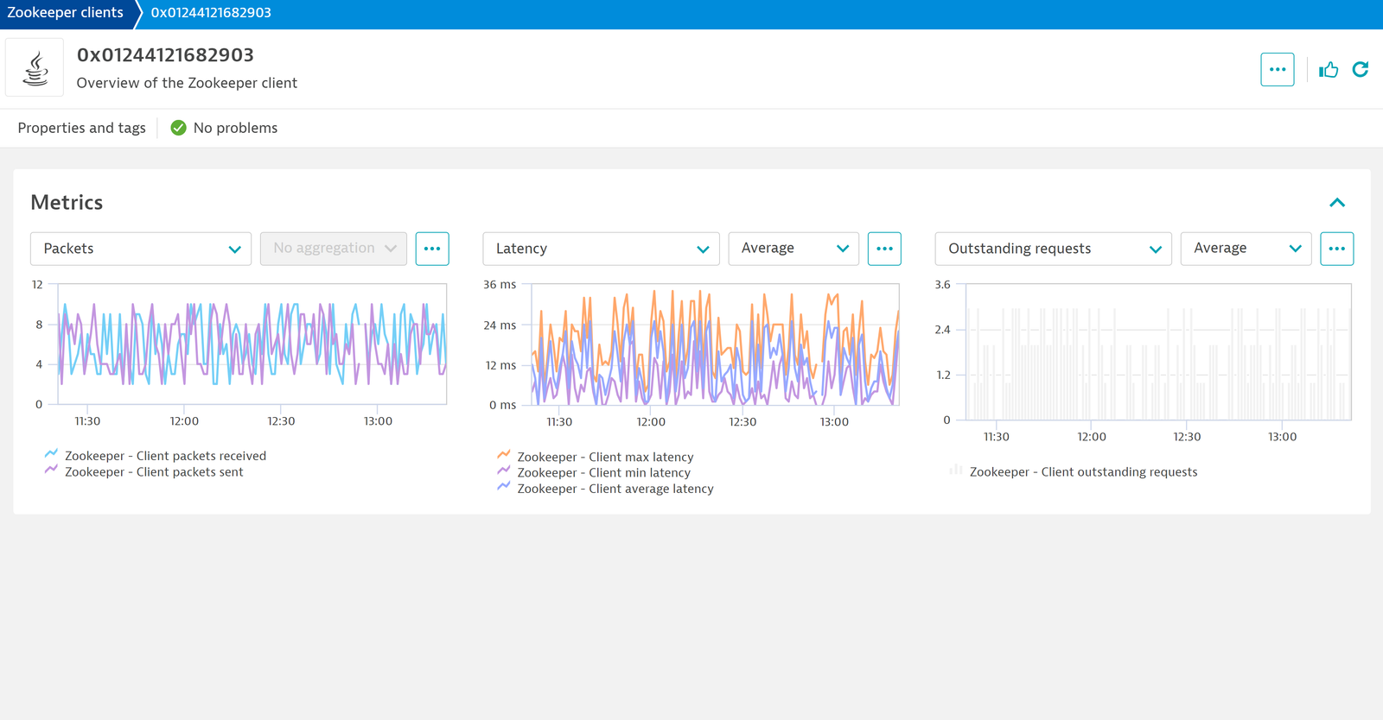Select the 0x01244121682903 breadcrumb item

click(211, 13)
